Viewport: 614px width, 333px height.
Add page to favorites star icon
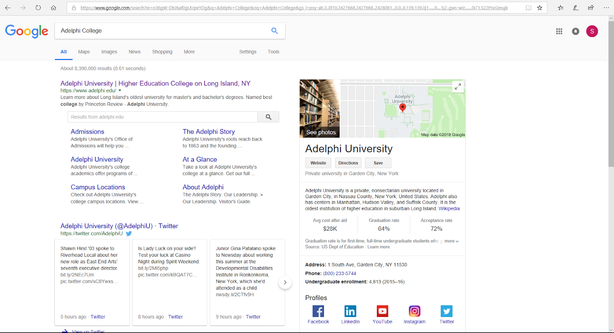point(540,8)
